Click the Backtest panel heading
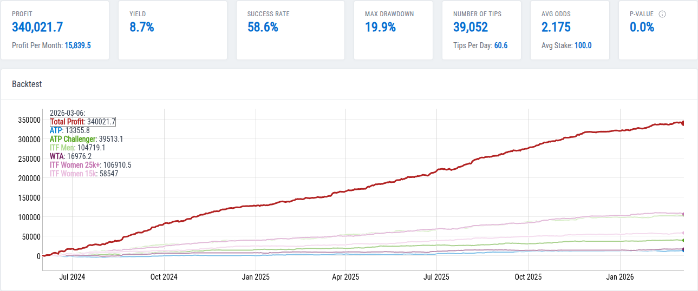 pos(27,84)
